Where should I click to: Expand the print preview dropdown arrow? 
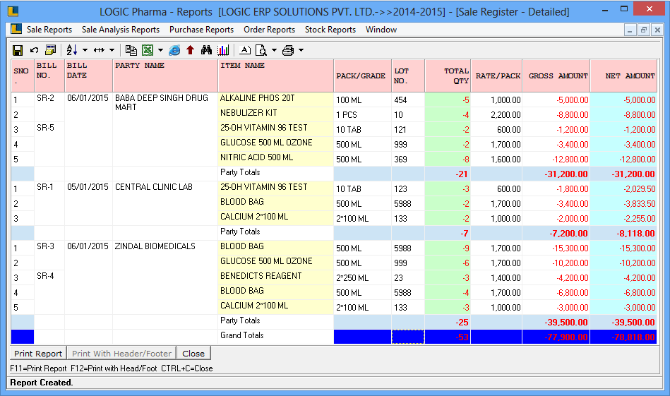(x=275, y=50)
